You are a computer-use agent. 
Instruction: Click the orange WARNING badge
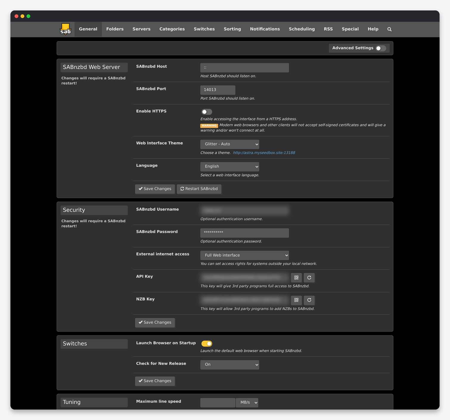[209, 126]
